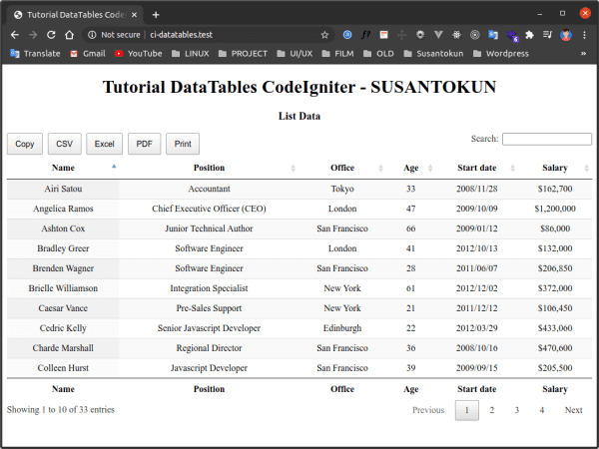Sort table by Position column header
The width and height of the screenshot is (599, 449).
(x=209, y=168)
